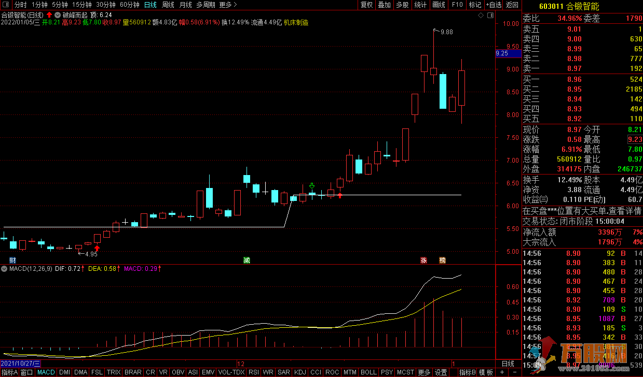Select the BOLL indicator tab
This screenshot has width=643, height=377.
click(368, 372)
